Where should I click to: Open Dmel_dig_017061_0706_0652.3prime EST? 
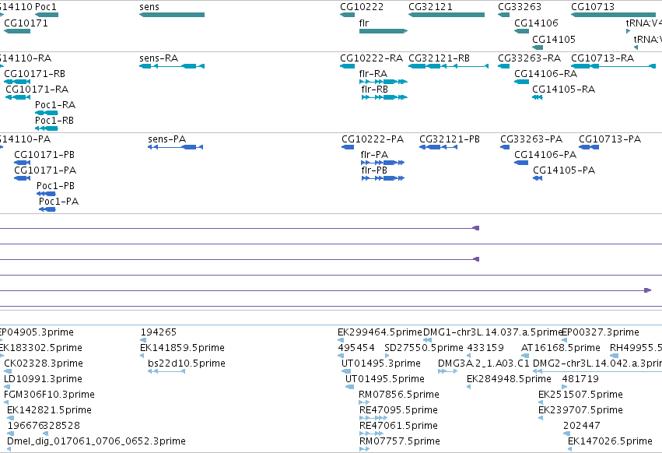tap(96, 441)
